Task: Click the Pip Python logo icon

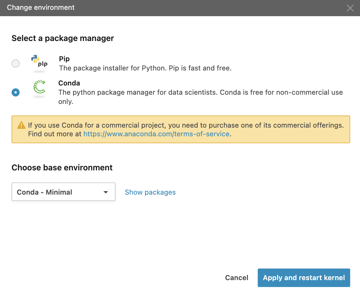Action: 39,61
